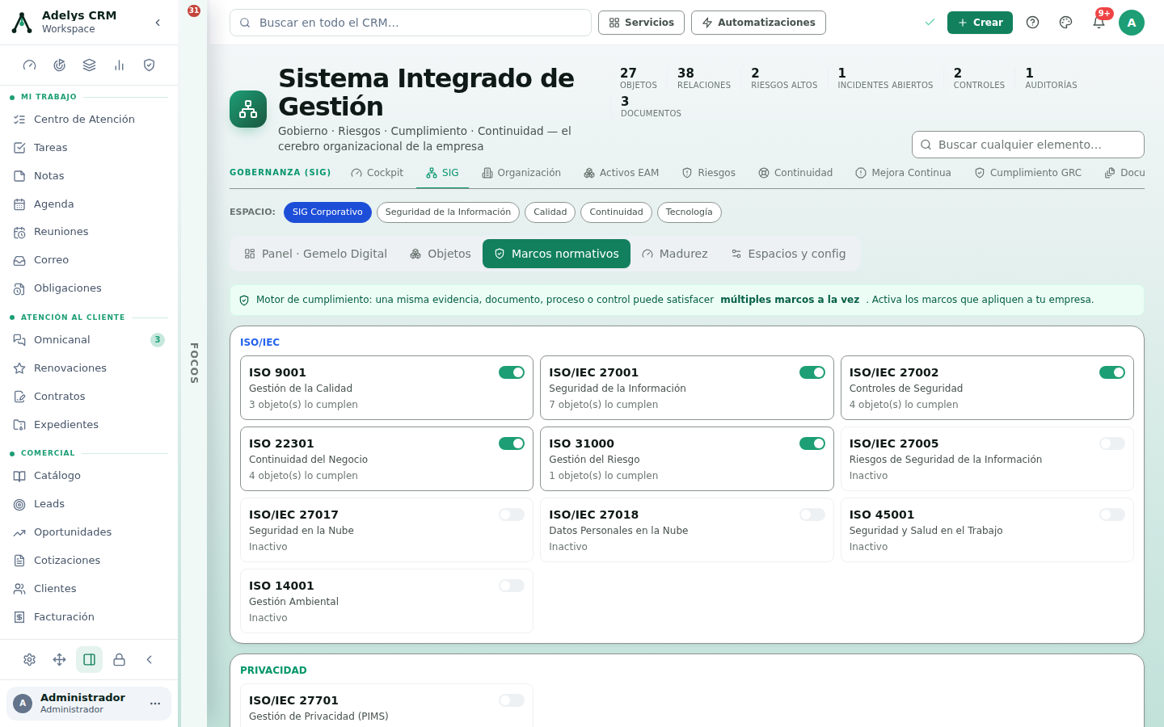1164x727 pixels.
Task: Disable the ISO/IEC 27001 toggle
Action: coord(812,372)
